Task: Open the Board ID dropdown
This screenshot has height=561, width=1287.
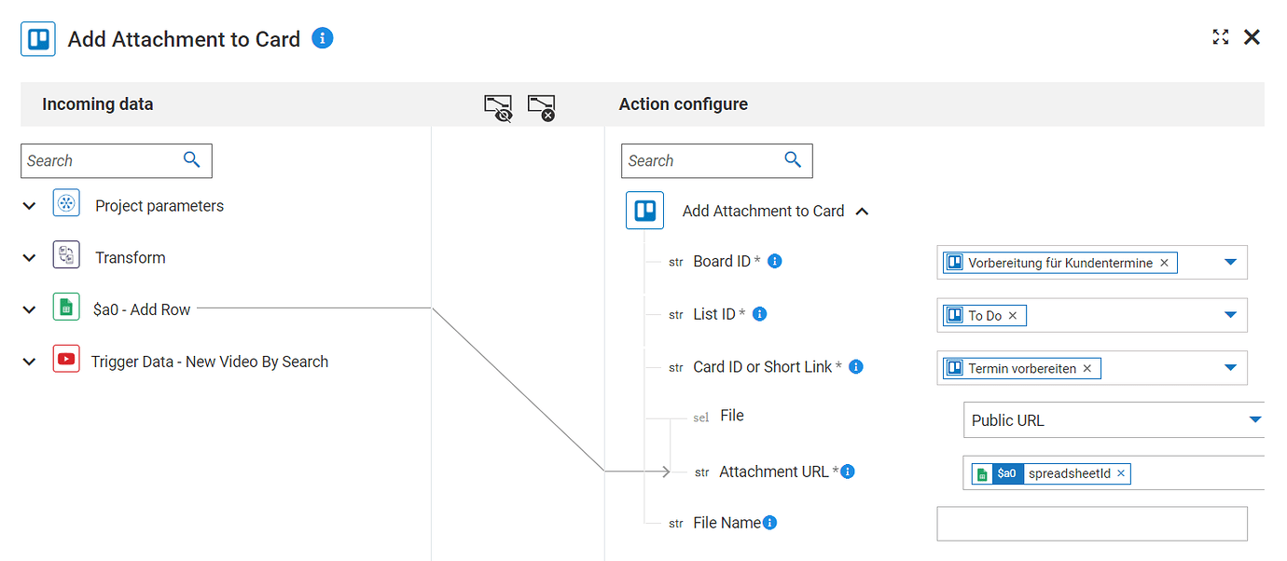Action: click(x=1230, y=263)
